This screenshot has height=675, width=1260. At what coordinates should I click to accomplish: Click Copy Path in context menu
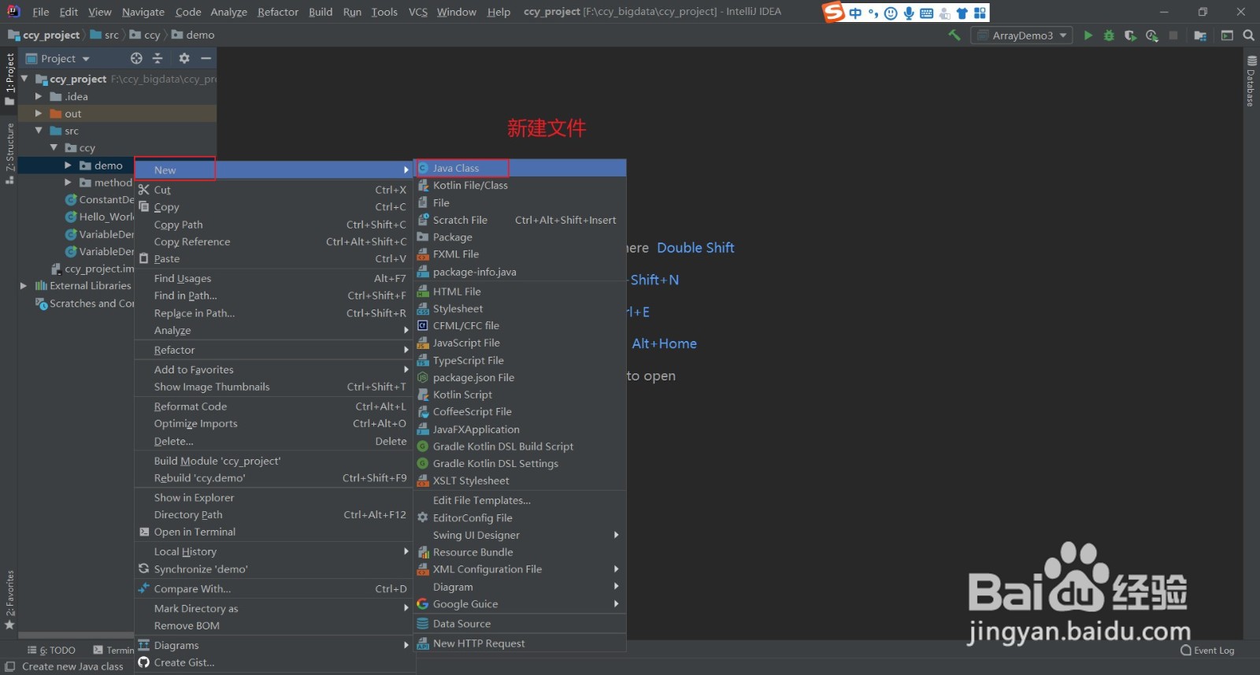[x=274, y=224]
